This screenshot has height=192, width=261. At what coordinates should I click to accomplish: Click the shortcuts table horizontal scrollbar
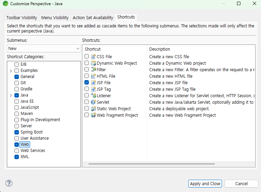152,164
